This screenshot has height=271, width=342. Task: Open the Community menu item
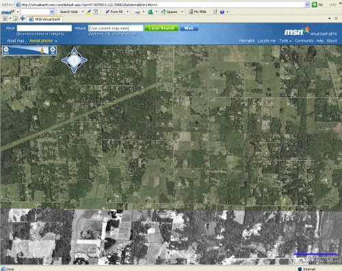(304, 41)
